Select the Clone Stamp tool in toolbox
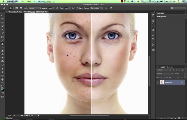Screen dimensions: 187x120 (x=2, y=44)
